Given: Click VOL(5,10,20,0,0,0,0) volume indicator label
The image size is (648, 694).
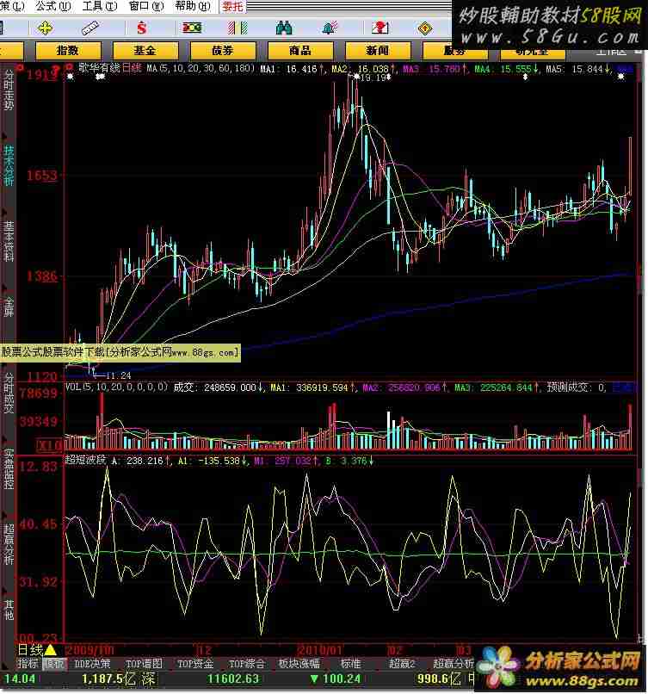Looking at the screenshot, I should point(117,387).
